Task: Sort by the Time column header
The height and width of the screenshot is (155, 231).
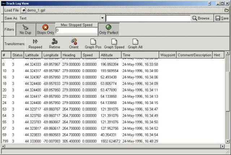Action: [140, 55]
